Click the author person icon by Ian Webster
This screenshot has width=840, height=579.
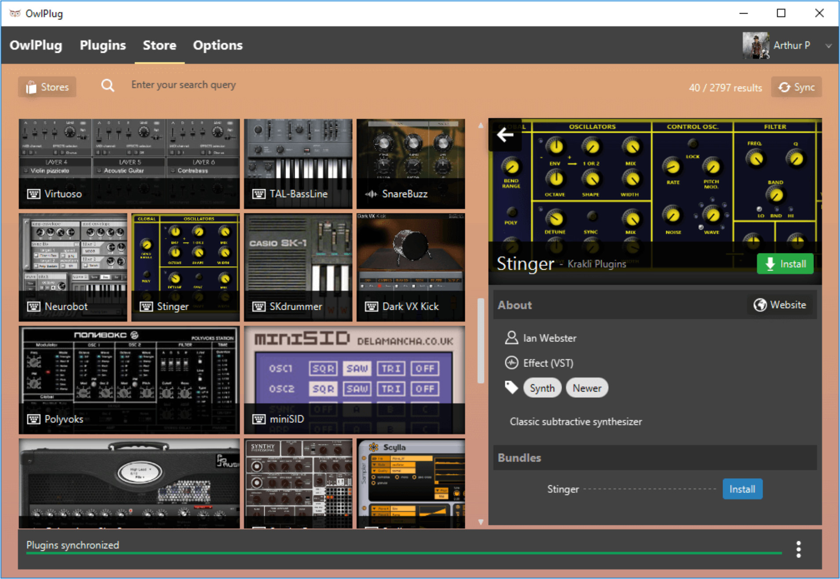(511, 338)
